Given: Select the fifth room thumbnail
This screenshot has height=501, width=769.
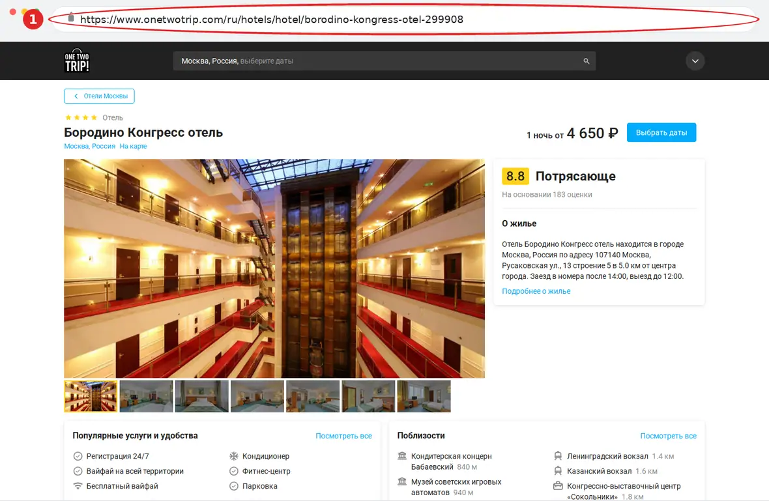Looking at the screenshot, I should 313,396.
